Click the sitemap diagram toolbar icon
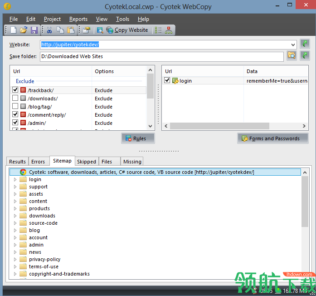This screenshot has height=296, width=316. tap(169, 30)
